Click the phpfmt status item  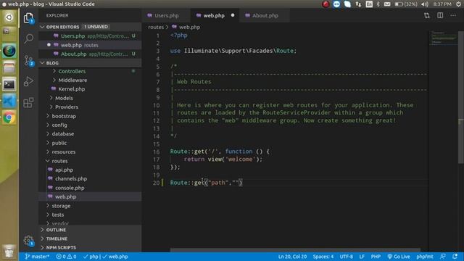tap(425, 257)
